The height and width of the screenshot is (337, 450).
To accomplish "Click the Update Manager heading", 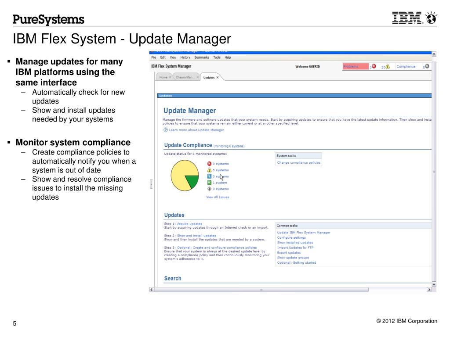I will point(190,111).
